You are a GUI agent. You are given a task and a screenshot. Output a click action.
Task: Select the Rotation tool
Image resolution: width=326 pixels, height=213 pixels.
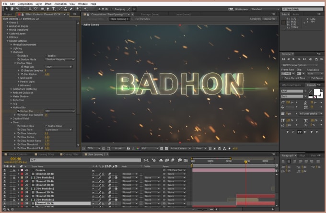[25, 9]
